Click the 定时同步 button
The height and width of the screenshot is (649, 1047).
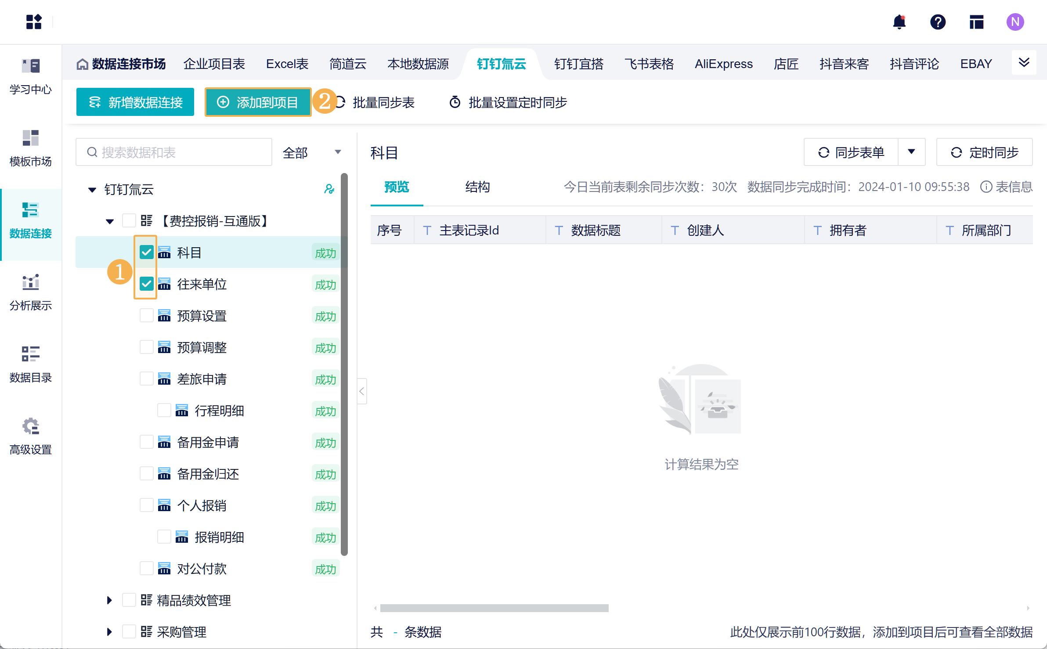tap(984, 152)
